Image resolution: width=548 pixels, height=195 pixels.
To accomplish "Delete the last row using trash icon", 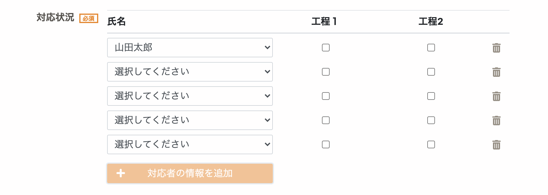I will coord(496,145).
